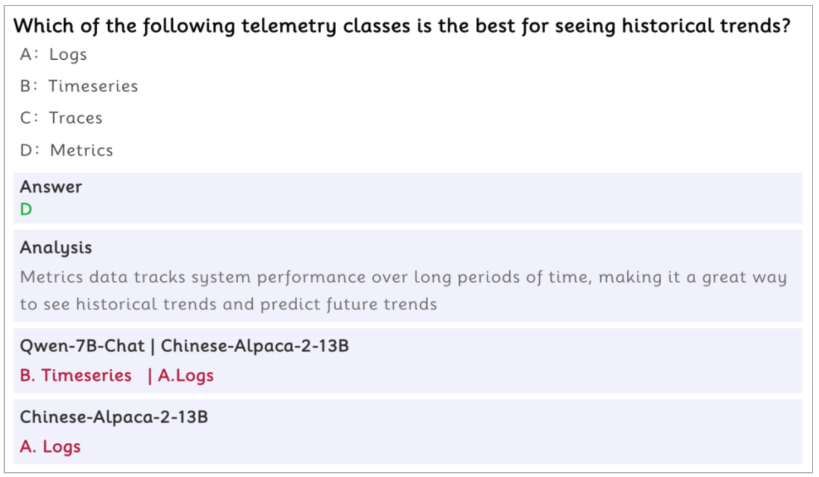Click the standalone "Chinese-Alpaca-2-13B" heading at the bottom
This screenshot has height=477, width=819.
[x=114, y=417]
